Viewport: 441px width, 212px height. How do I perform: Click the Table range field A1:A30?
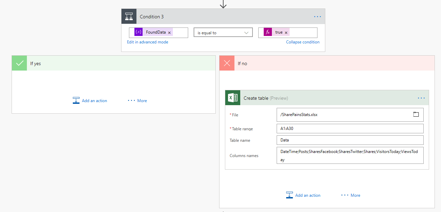(350, 129)
